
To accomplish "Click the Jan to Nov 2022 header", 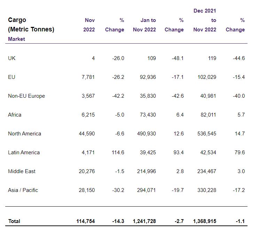I will [x=144, y=25].
